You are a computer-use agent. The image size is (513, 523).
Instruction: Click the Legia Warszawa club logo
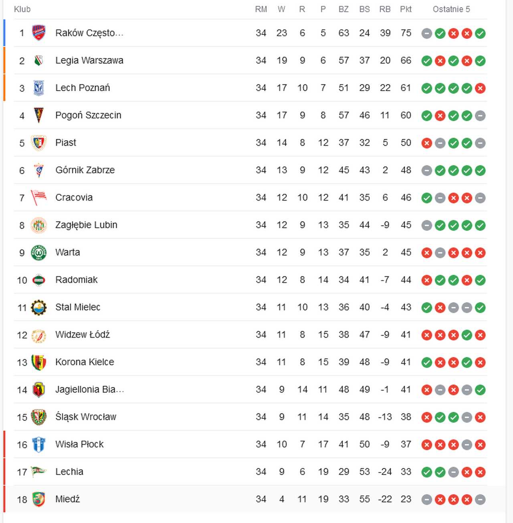point(39,61)
